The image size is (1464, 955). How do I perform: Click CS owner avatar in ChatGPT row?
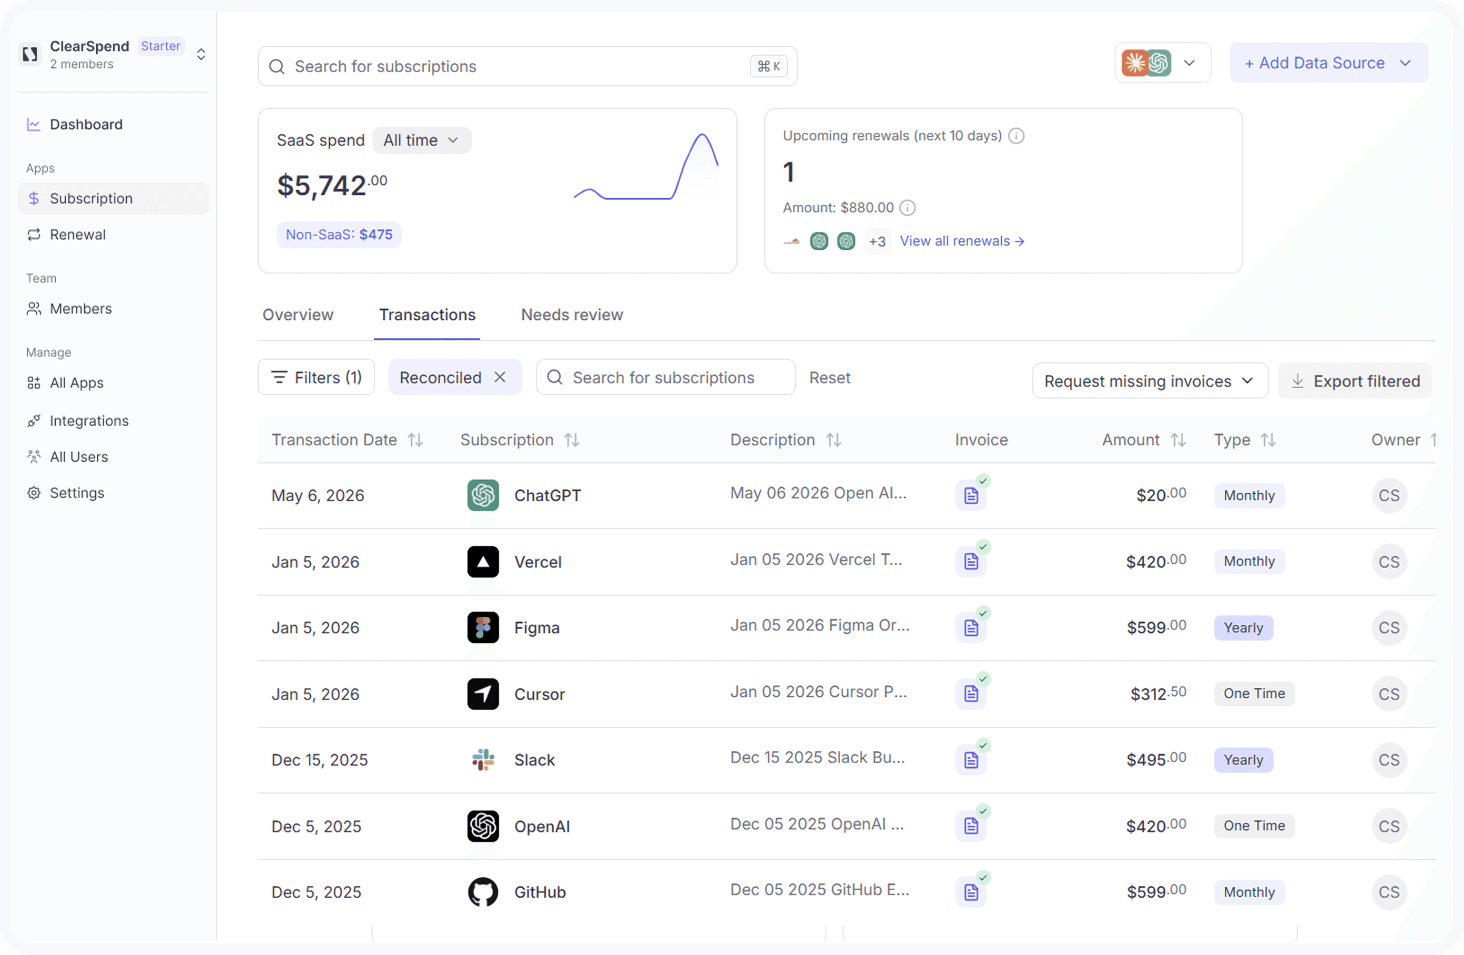click(1389, 495)
